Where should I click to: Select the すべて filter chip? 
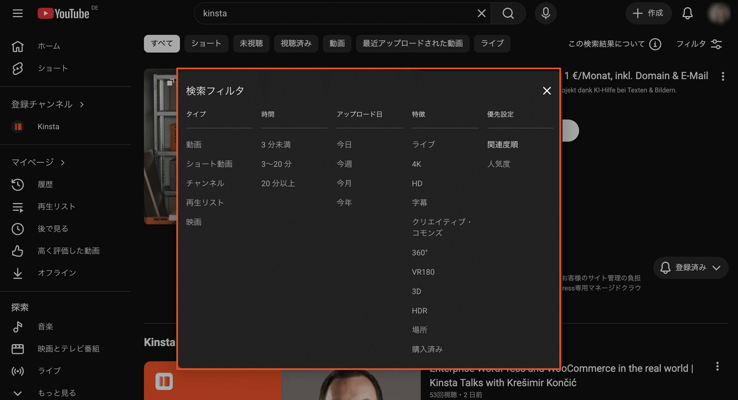click(x=162, y=43)
